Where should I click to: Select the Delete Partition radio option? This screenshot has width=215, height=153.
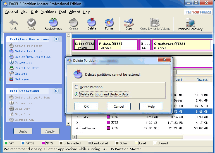click(77, 87)
